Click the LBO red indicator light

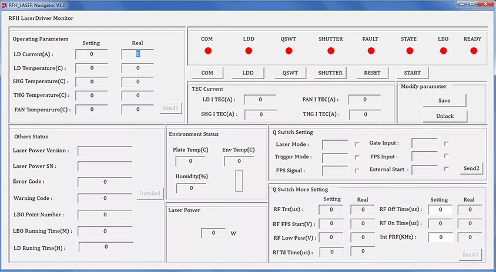(443, 51)
